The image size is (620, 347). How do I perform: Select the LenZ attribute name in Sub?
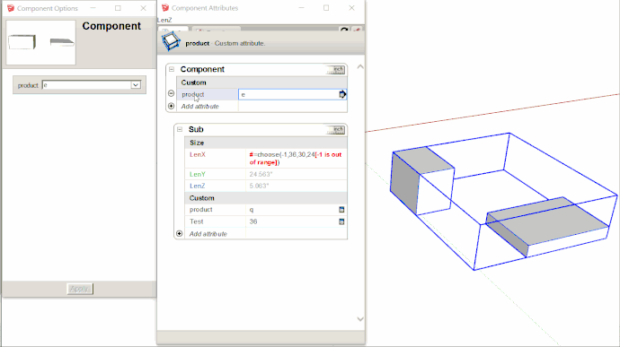(198, 186)
